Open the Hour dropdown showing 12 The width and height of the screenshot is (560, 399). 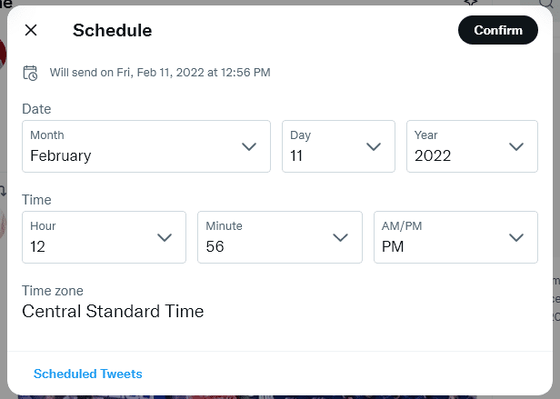[x=104, y=237]
